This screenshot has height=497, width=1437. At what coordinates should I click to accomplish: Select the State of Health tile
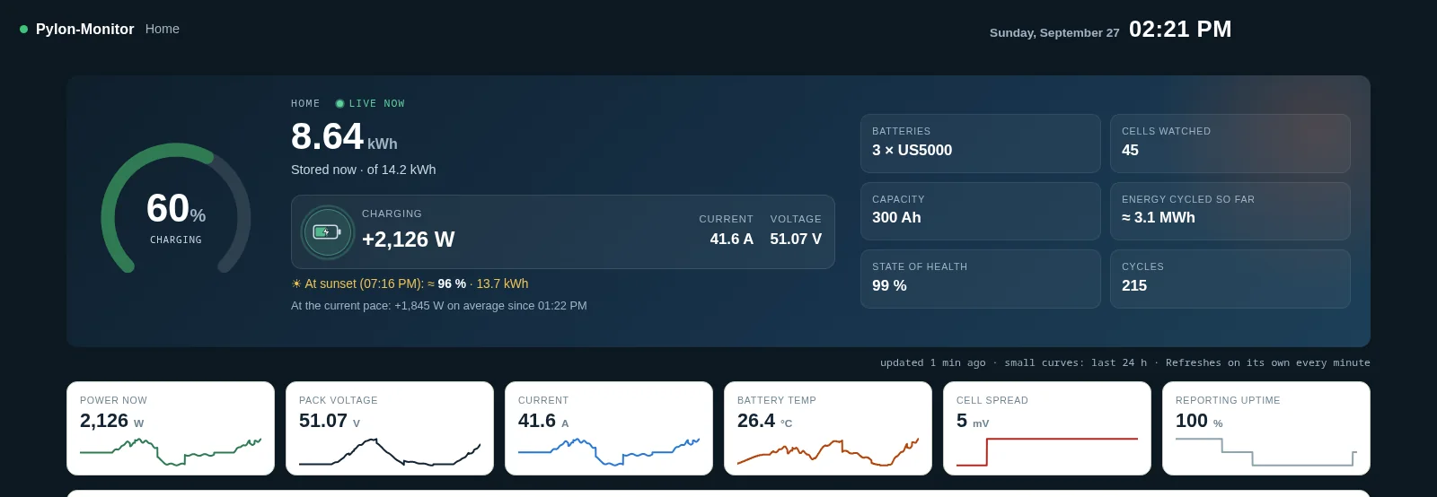click(x=981, y=279)
